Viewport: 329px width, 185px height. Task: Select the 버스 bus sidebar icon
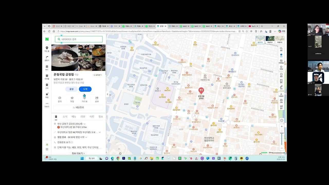point(47,68)
